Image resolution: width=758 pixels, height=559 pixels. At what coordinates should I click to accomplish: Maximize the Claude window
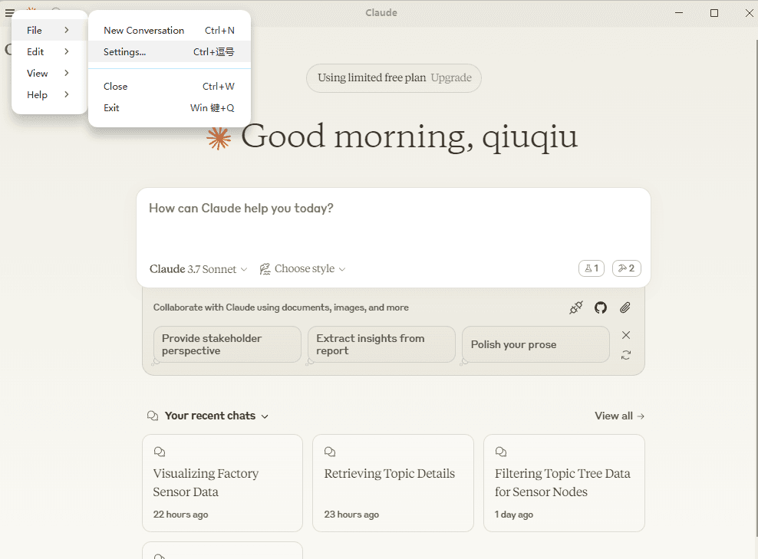714,13
